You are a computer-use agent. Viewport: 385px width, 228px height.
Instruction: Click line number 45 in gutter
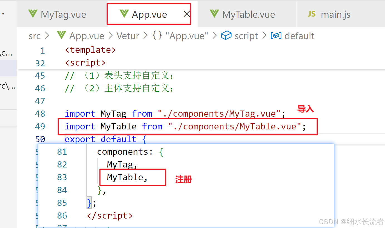(x=40, y=76)
